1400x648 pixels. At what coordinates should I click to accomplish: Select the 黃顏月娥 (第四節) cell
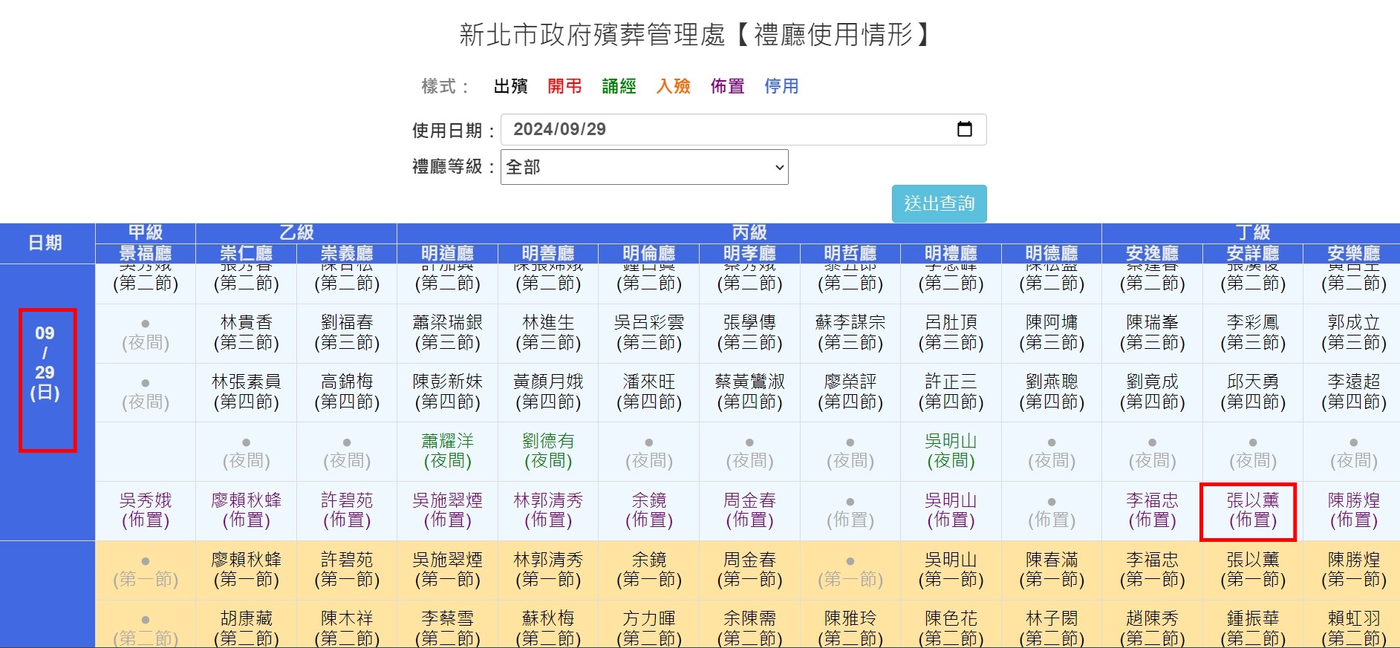(x=548, y=393)
